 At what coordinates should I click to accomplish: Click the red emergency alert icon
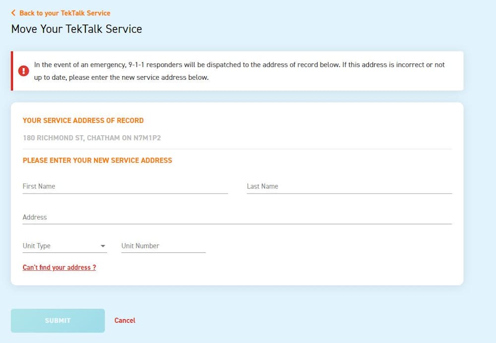(24, 71)
